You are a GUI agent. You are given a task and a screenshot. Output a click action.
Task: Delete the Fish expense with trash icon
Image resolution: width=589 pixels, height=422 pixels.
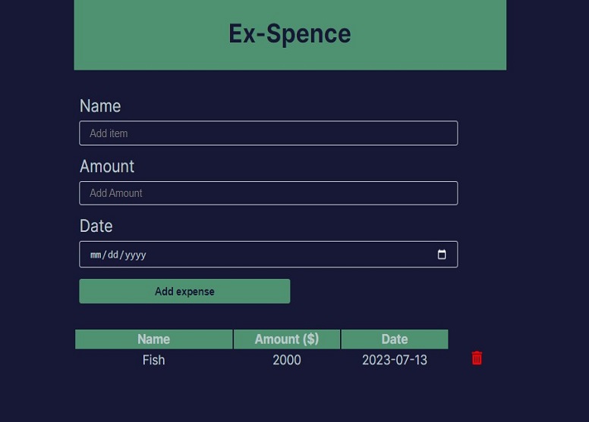(x=477, y=358)
